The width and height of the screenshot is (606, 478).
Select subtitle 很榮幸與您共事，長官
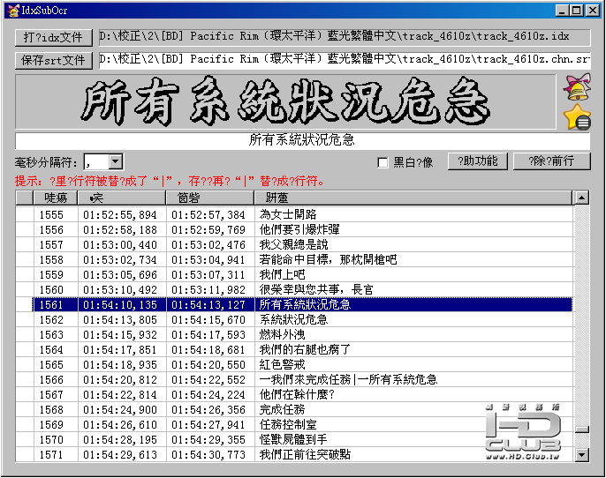(293, 290)
